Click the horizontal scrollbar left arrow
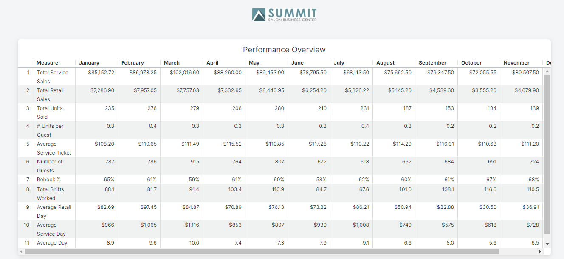 coord(21,252)
